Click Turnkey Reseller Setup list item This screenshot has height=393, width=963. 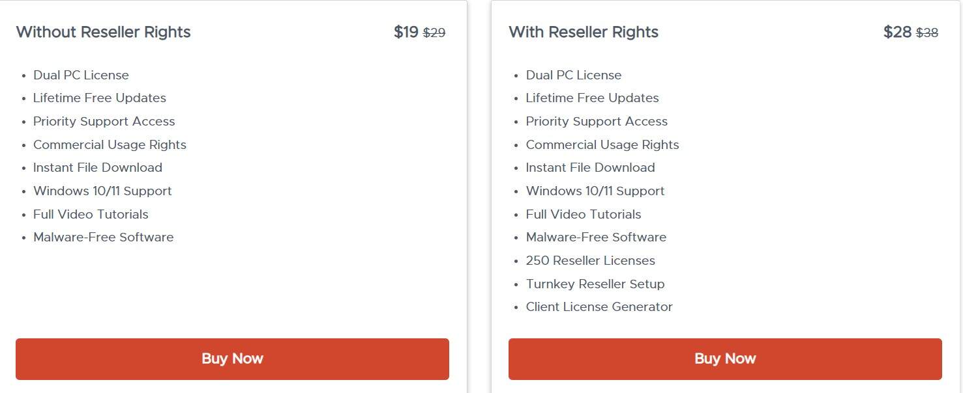click(x=595, y=284)
